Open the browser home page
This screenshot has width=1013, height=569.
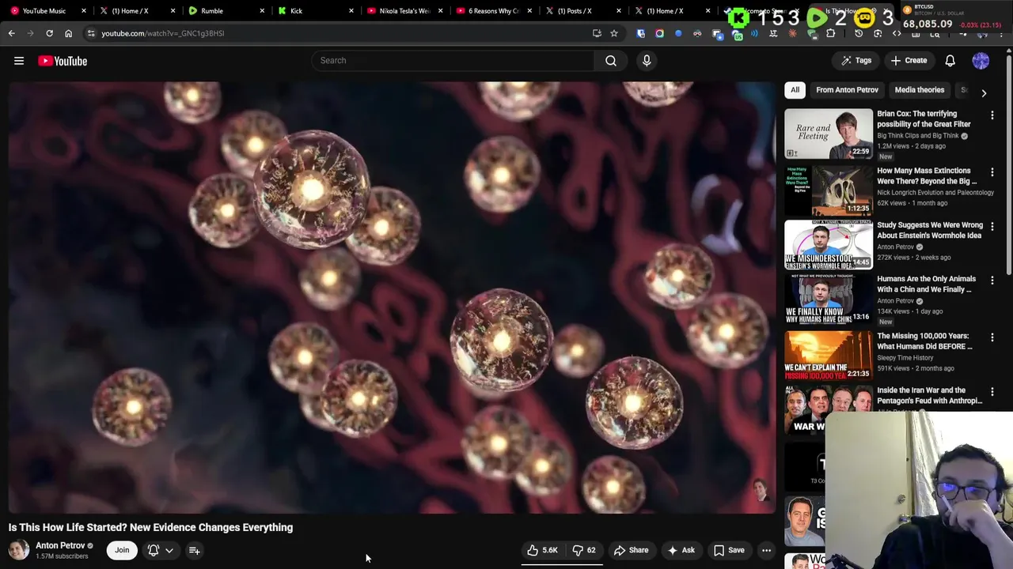pyautogui.click(x=68, y=33)
